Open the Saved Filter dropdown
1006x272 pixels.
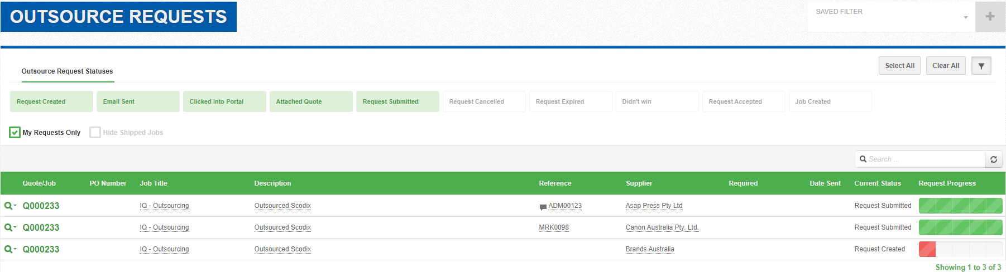coord(891,17)
